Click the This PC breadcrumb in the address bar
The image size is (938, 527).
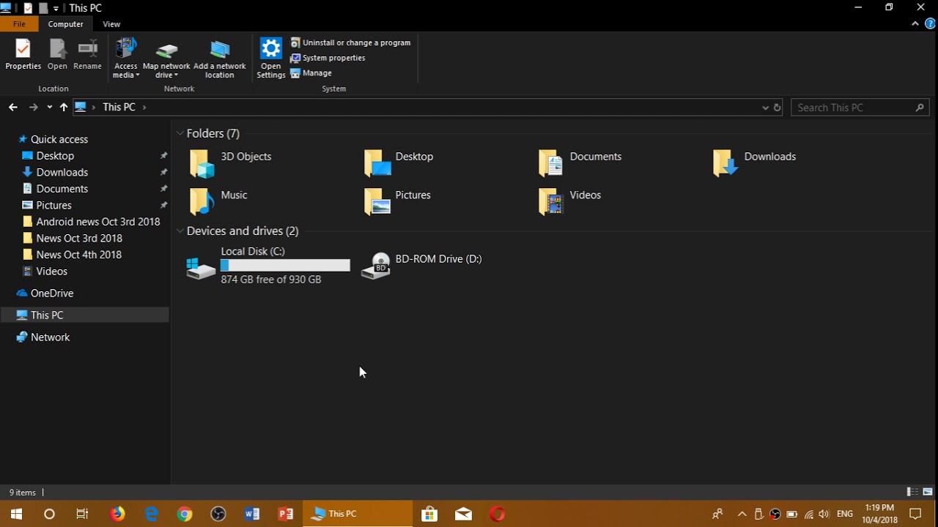pyautogui.click(x=119, y=107)
